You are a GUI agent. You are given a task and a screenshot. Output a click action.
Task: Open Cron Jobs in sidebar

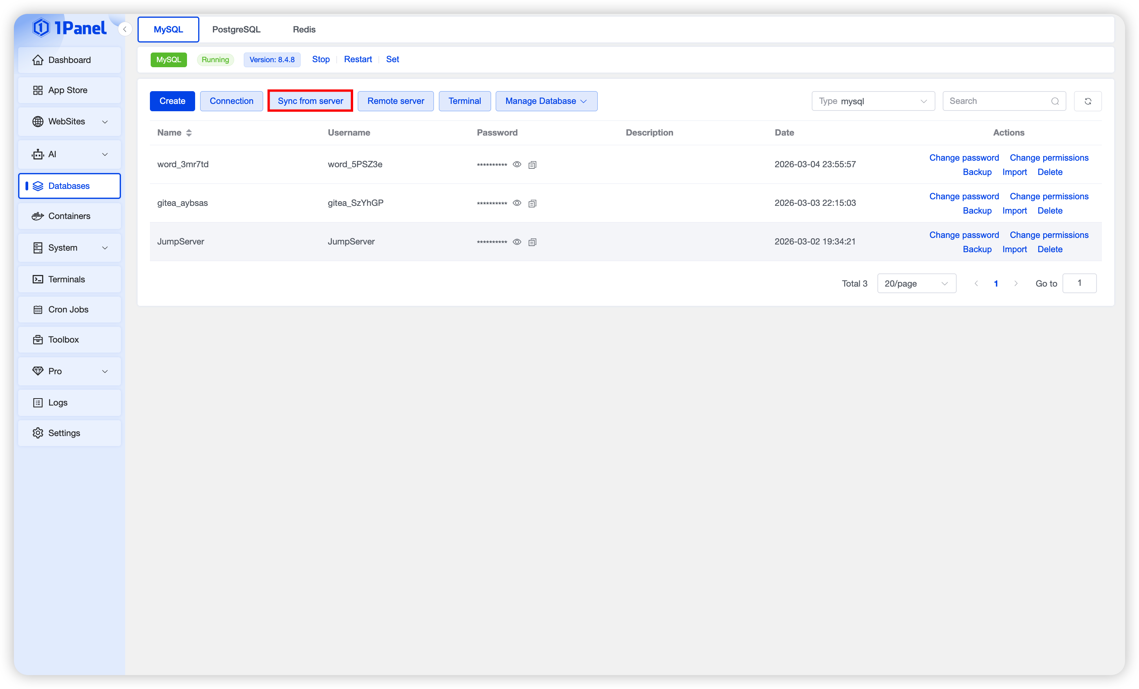[x=69, y=309]
